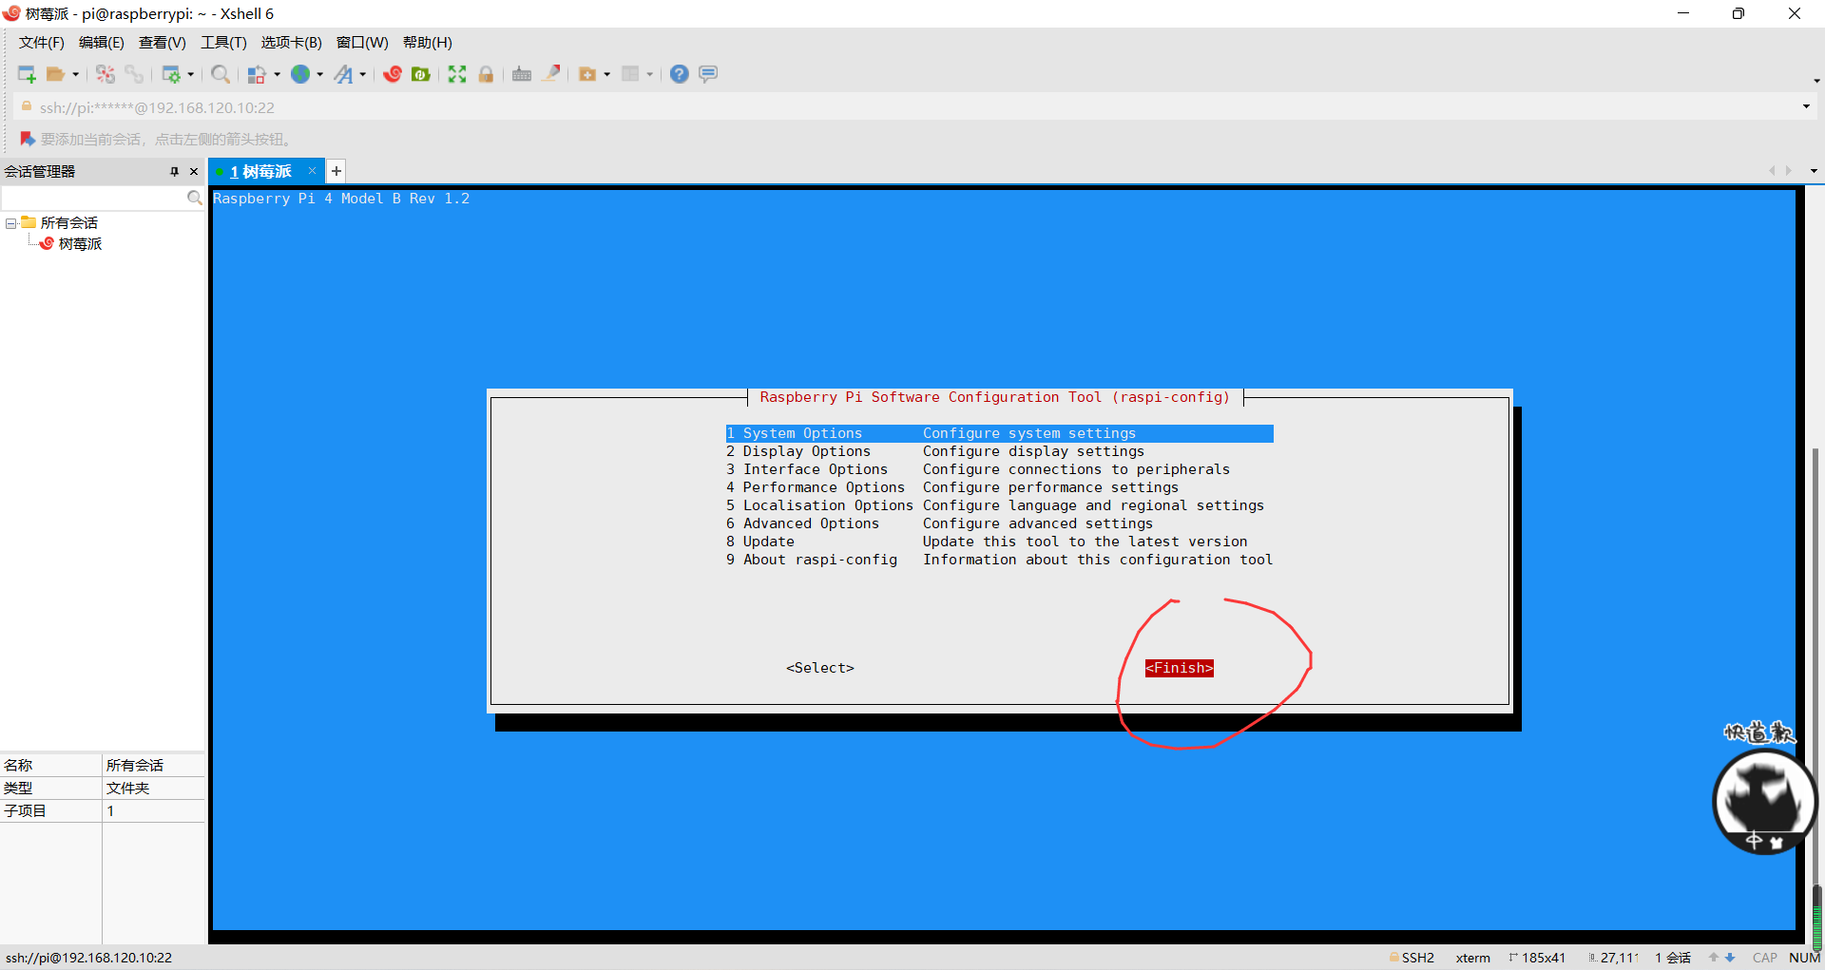This screenshot has width=1825, height=970.
Task: Close the 会话管理器 panel
Action: pos(194,172)
